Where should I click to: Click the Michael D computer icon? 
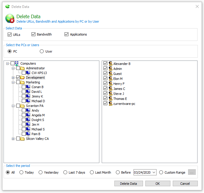pos(28,101)
